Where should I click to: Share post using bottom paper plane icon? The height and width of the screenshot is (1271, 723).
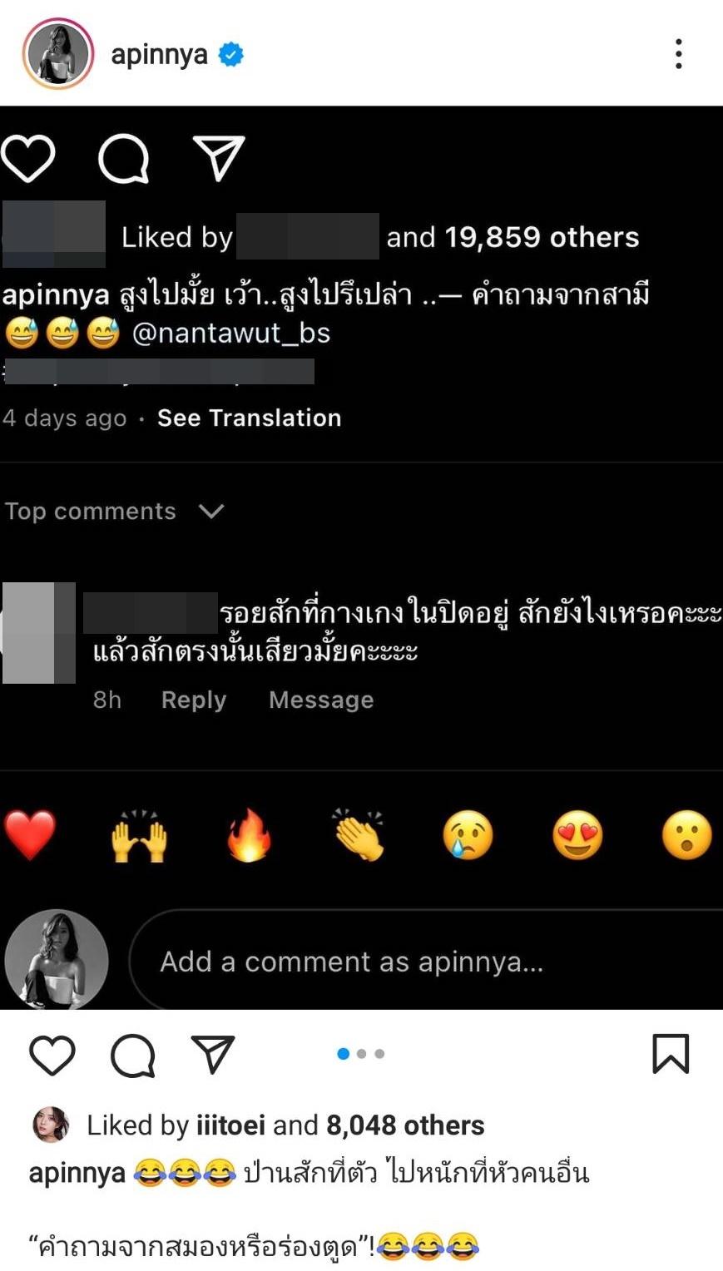click(213, 1054)
